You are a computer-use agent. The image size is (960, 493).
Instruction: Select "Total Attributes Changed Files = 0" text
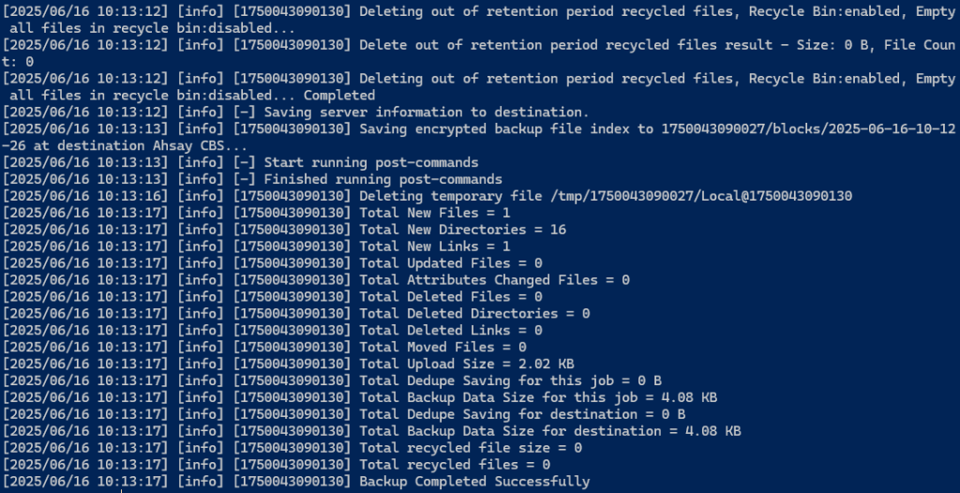[495, 280]
